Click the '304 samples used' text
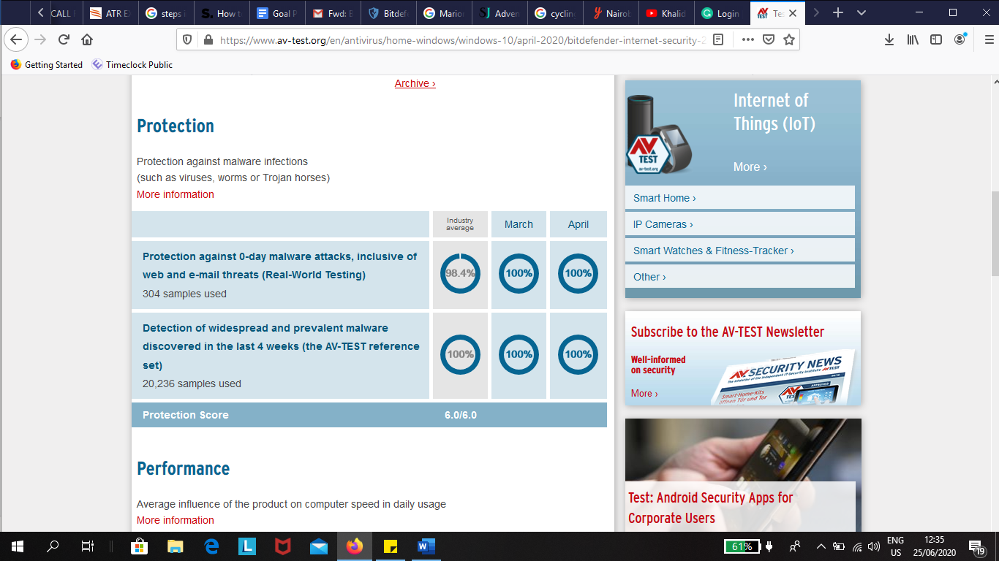Screen dimensions: 999x561 (x=184, y=294)
